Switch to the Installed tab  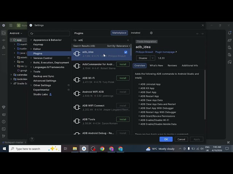click(135, 33)
